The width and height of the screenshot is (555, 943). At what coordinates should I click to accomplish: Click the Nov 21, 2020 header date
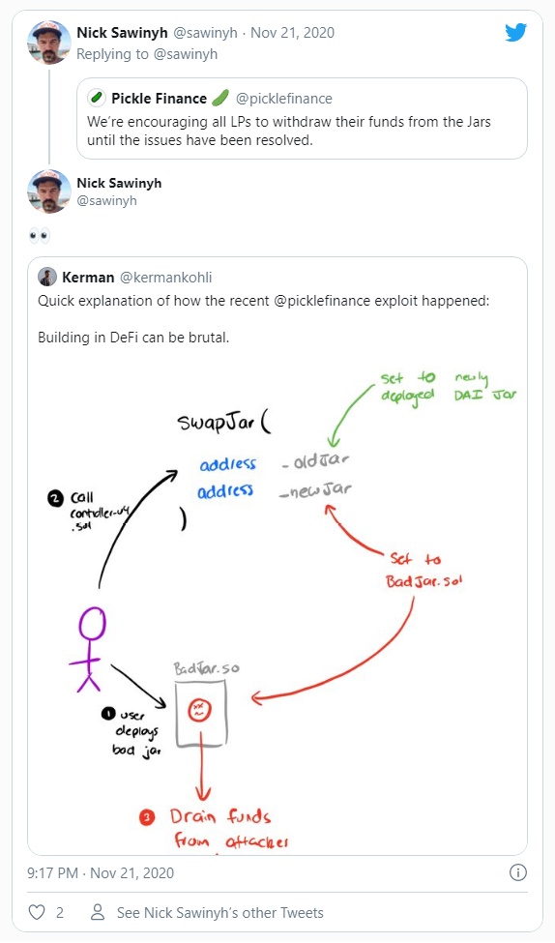click(x=292, y=33)
